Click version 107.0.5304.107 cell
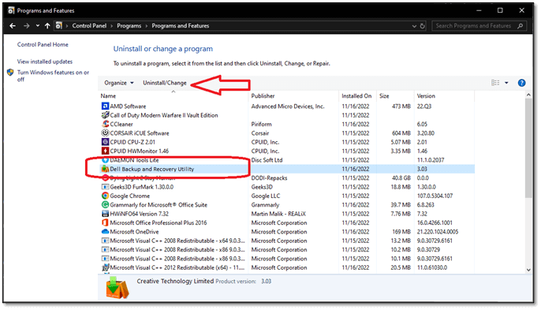 tap(435, 196)
